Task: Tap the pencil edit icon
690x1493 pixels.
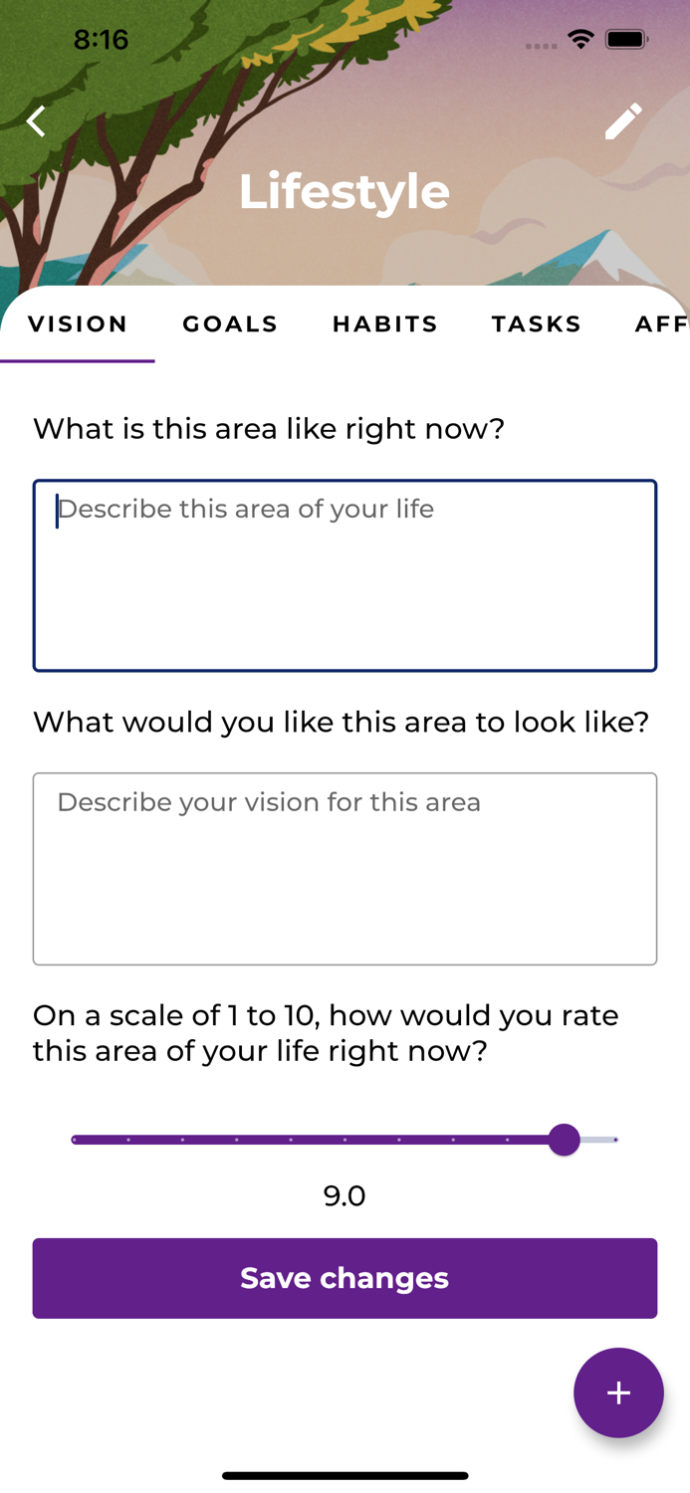Action: coord(623,121)
